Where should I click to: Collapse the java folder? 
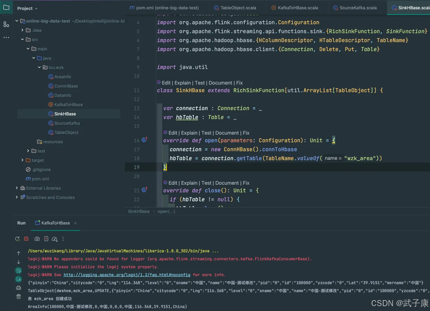pyautogui.click(x=34, y=58)
